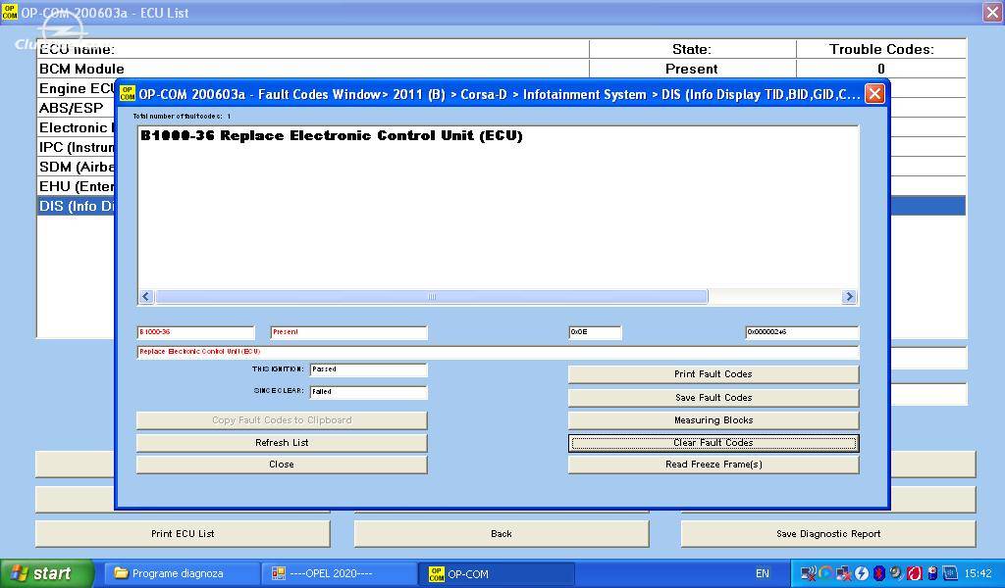The image size is (1005, 588).
Task: Click the wireless network disconnected tray icon
Action: [x=810, y=573]
